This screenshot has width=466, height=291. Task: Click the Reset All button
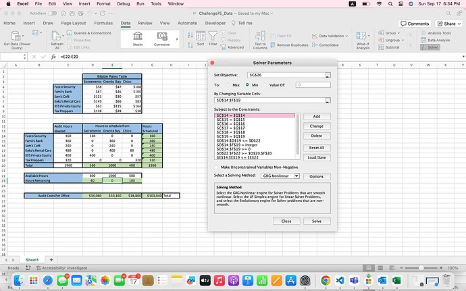(x=317, y=148)
